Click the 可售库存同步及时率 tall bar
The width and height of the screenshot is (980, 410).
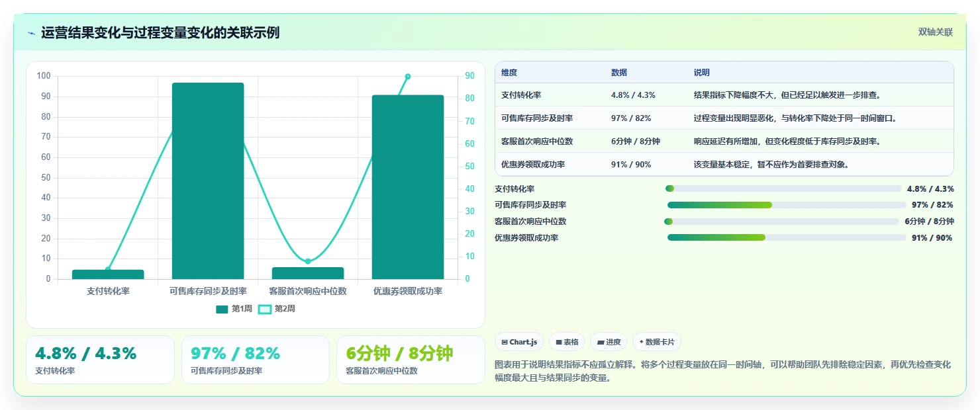(x=208, y=181)
